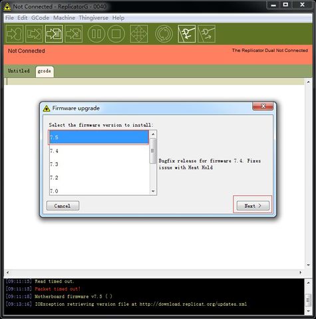Viewport: 316px width, 319px height.
Task: Click the firmware list scroll up arrow
Action: [153, 134]
